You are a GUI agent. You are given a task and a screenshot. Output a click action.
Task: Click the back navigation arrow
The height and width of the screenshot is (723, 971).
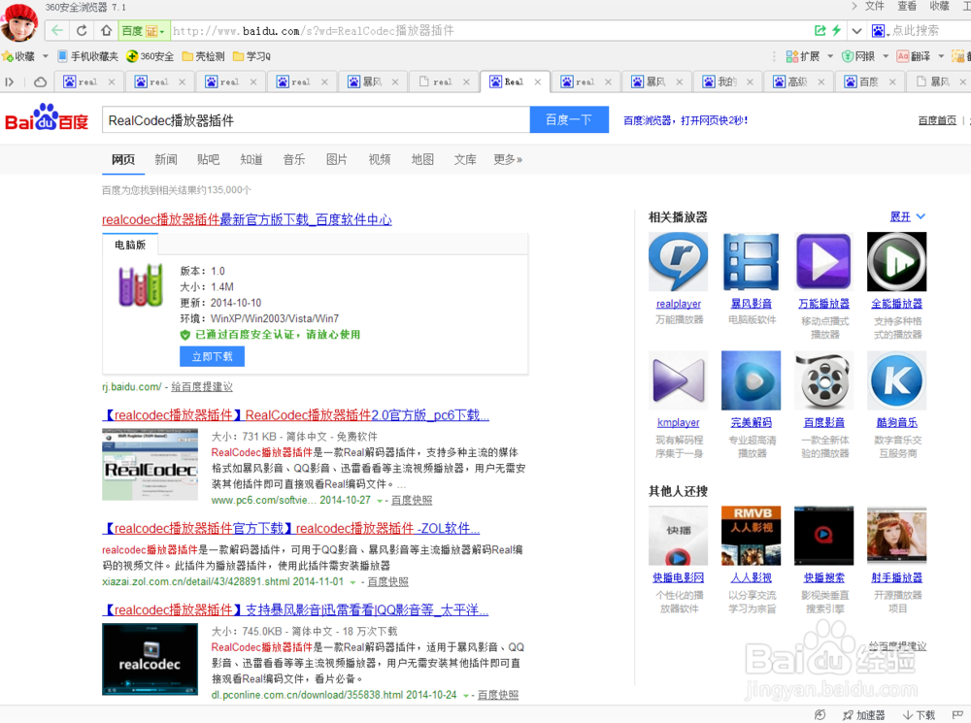[56, 29]
